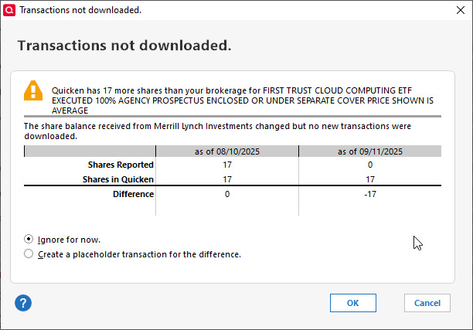The height and width of the screenshot is (330, 473).
Task: Click the "as of 08/10/2025" column header
Action: [227, 151]
